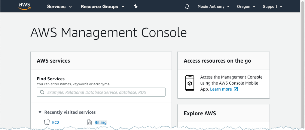Click the Explore AWS heading
The width and height of the screenshot is (305, 130).
[200, 113]
